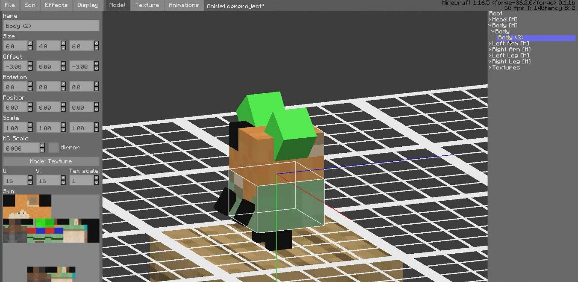
Task: Expand the Right Leg [H] tree node
Action: pyautogui.click(x=490, y=61)
